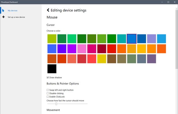
Task: Pick the bright red swatch in second row
Action: [112, 49]
